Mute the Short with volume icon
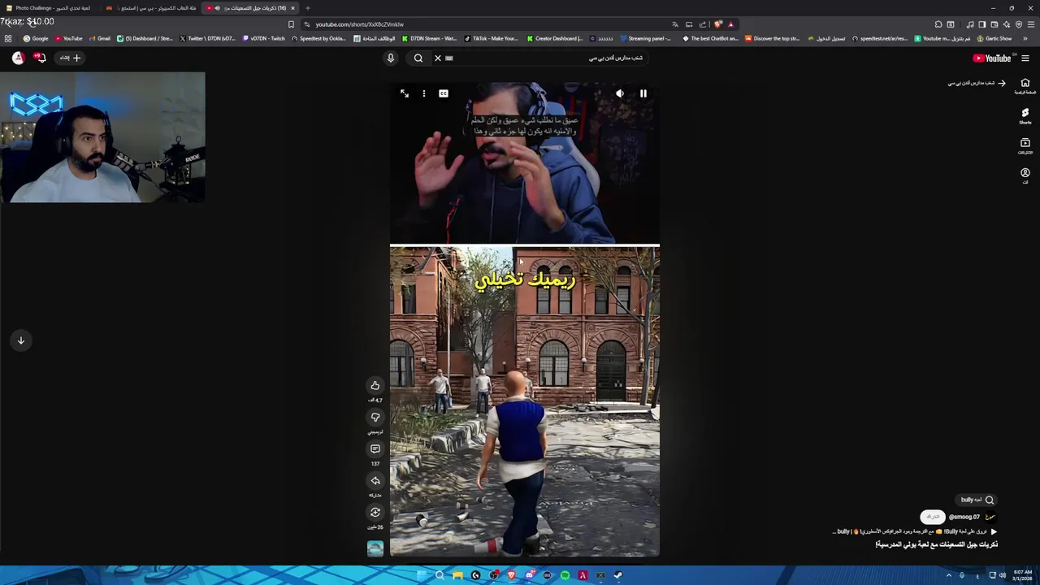 click(x=620, y=93)
